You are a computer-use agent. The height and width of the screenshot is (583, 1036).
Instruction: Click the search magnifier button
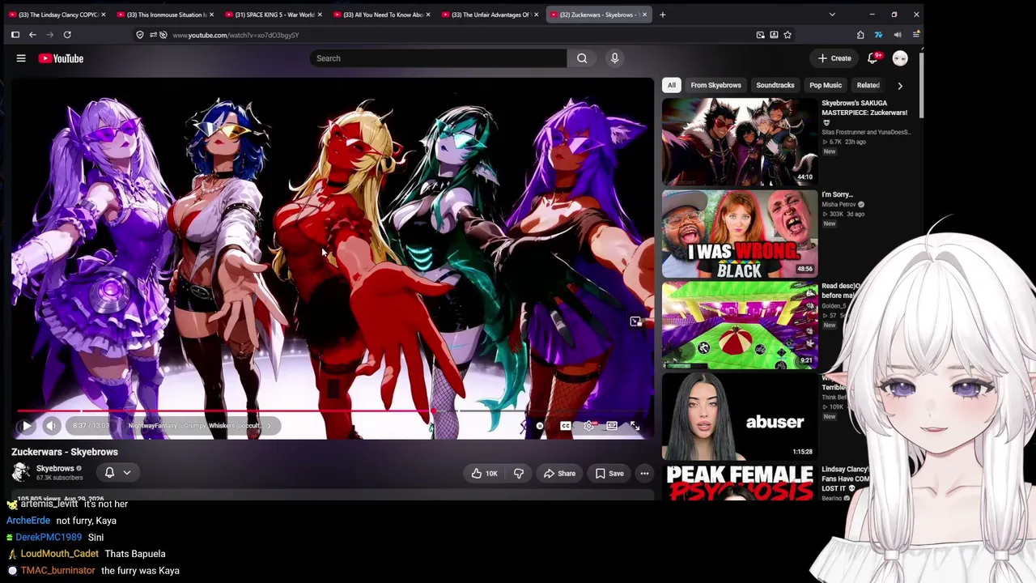pyautogui.click(x=582, y=58)
